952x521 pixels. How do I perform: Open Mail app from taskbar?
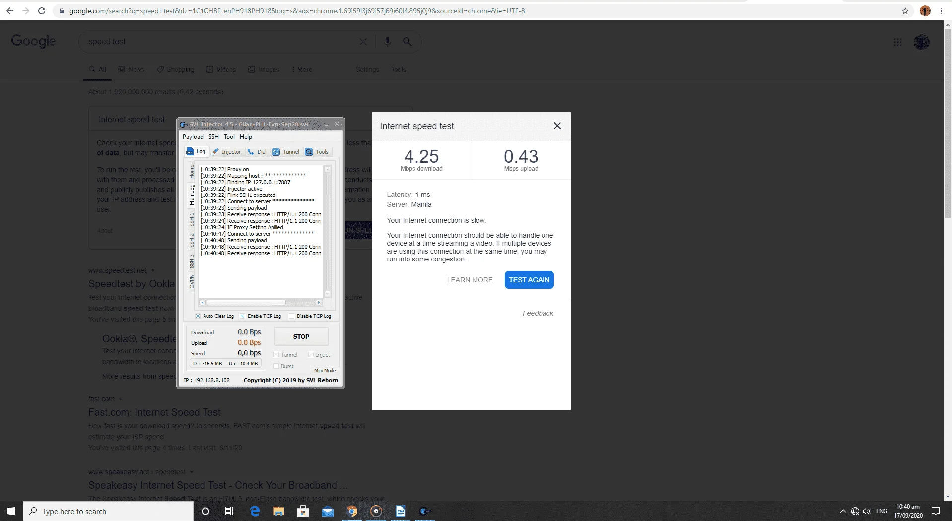328,511
